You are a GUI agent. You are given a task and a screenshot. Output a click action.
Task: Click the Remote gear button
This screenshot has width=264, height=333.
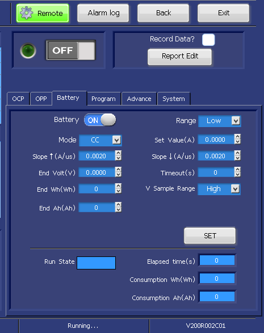pyautogui.click(x=43, y=13)
